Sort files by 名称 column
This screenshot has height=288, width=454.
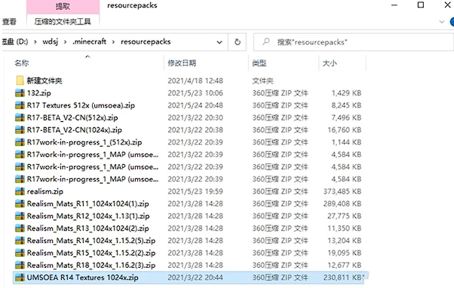[22, 63]
